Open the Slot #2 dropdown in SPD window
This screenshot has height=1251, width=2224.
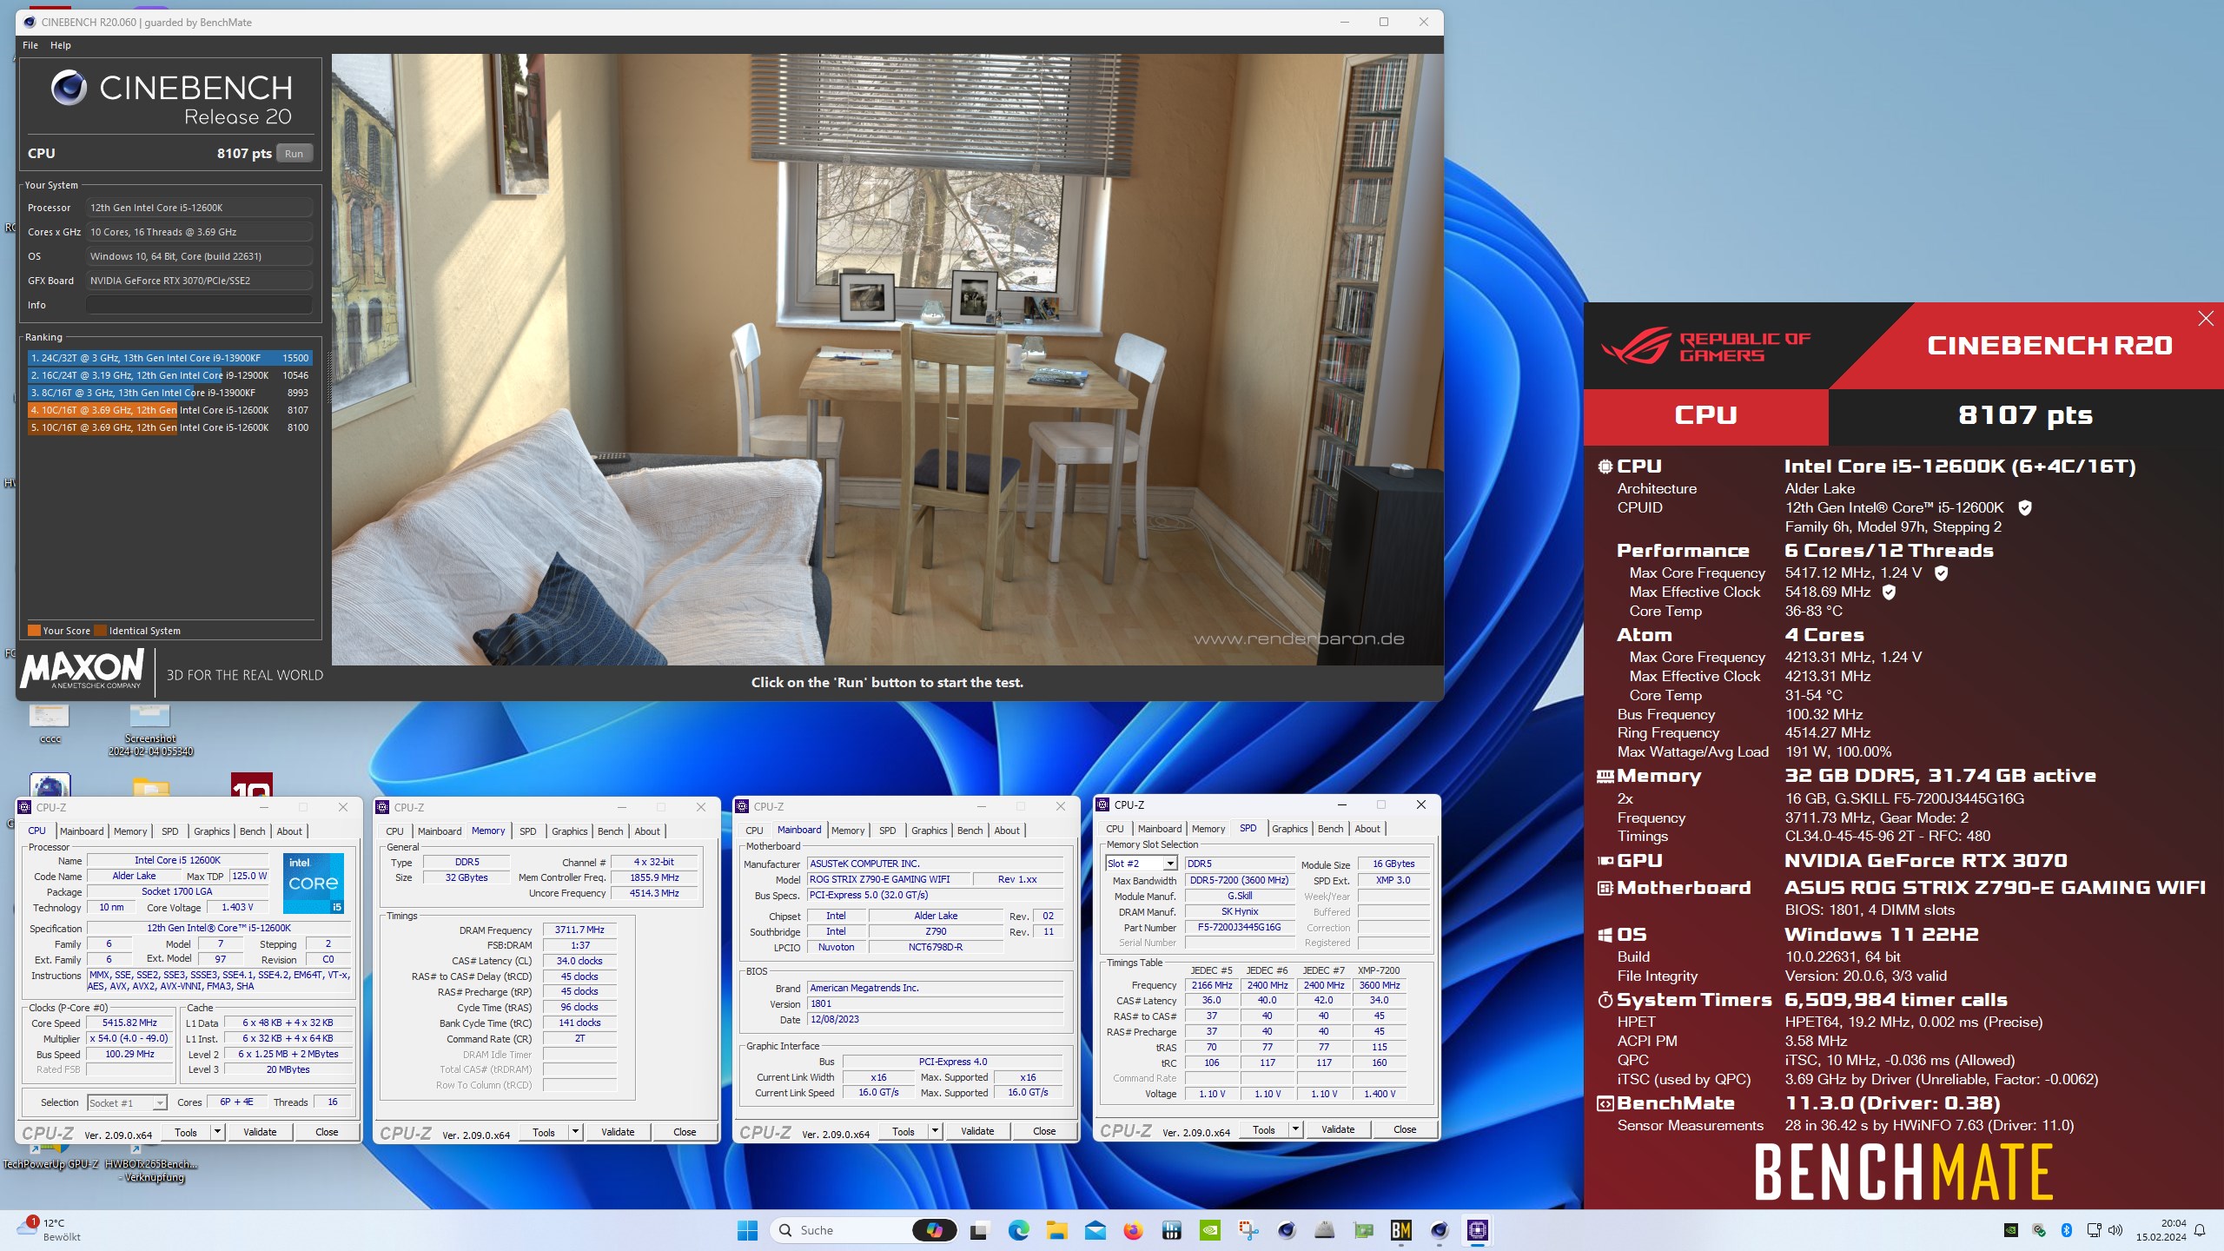tap(1169, 864)
